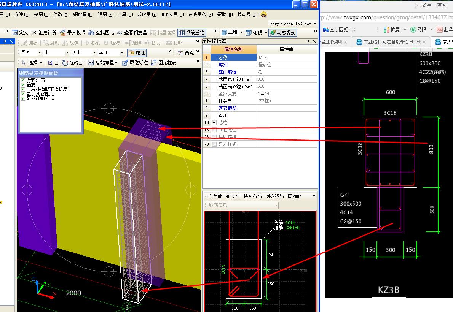Image resolution: width=453 pixels, height=312 pixels.
Task: Toggle 显示详细公式 checkbox
Action: [23, 98]
